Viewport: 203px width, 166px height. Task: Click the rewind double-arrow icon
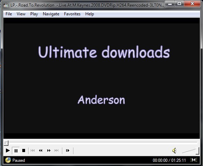(x=41, y=151)
